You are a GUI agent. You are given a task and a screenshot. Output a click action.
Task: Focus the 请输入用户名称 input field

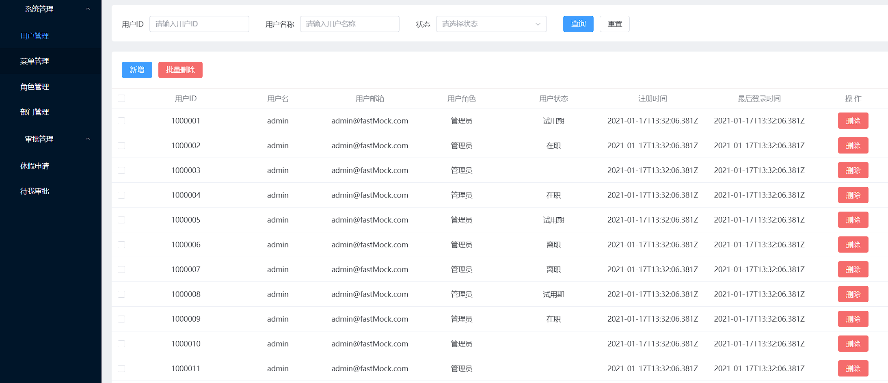[350, 24]
